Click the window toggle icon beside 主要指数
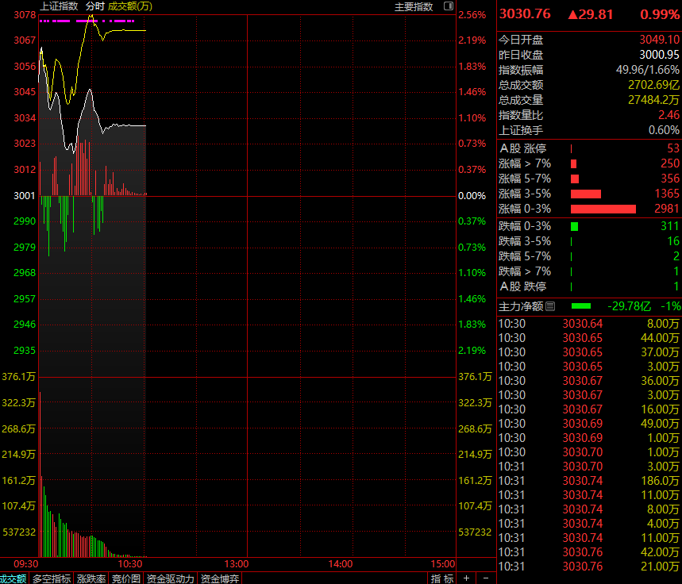The height and width of the screenshot is (584, 682). 449,6
